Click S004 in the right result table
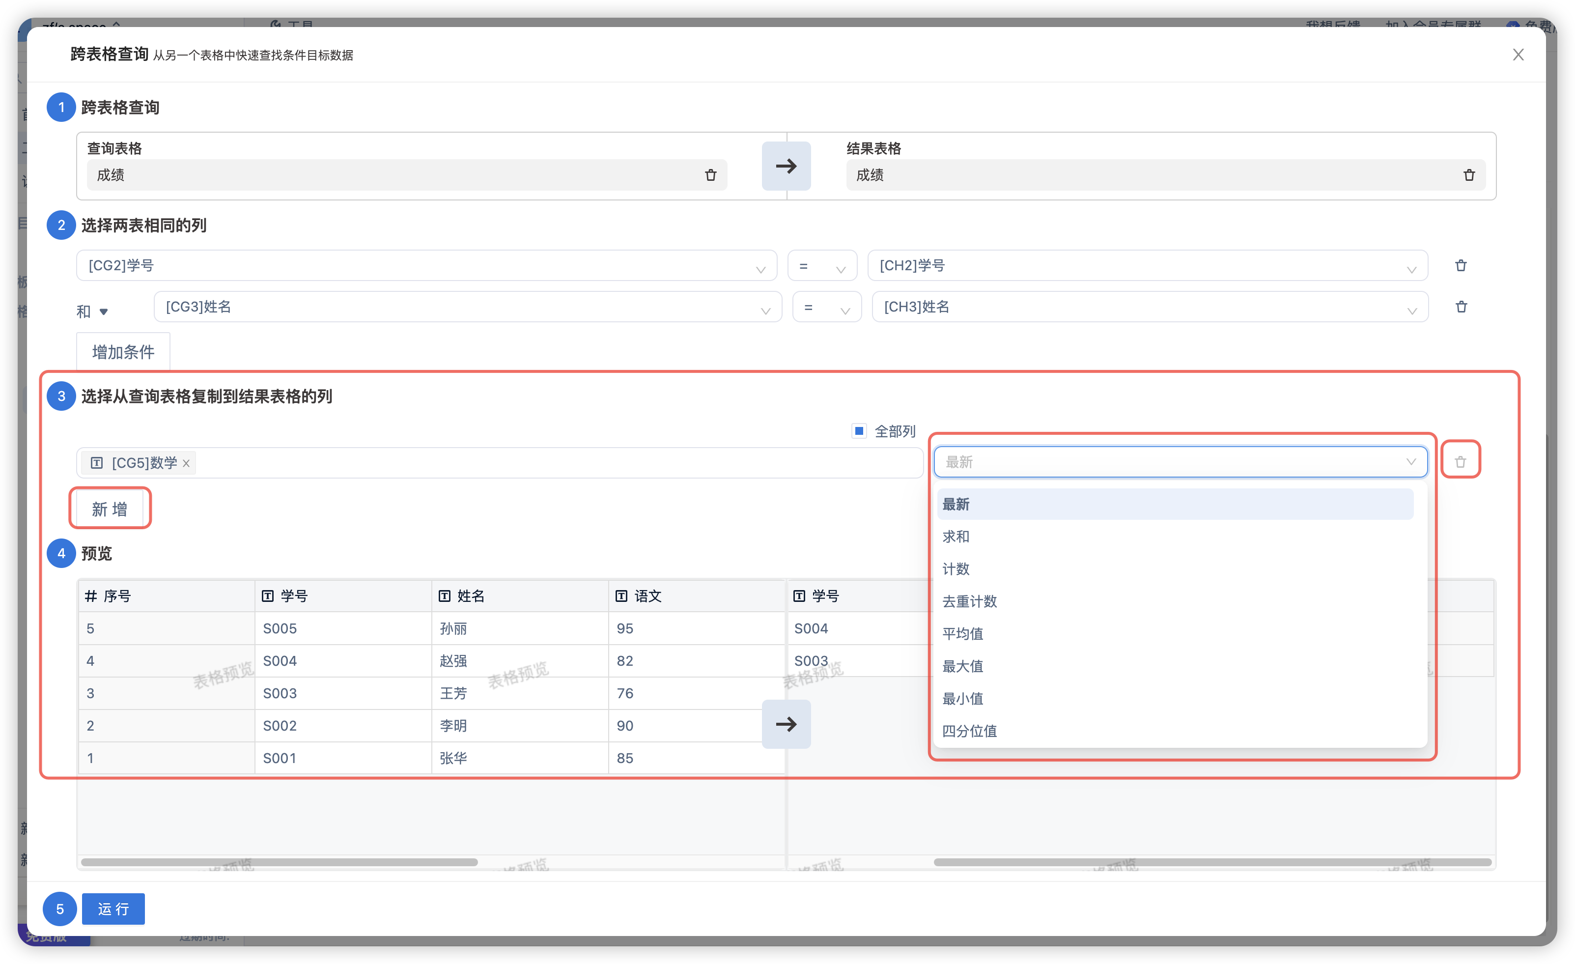 (x=860, y=628)
